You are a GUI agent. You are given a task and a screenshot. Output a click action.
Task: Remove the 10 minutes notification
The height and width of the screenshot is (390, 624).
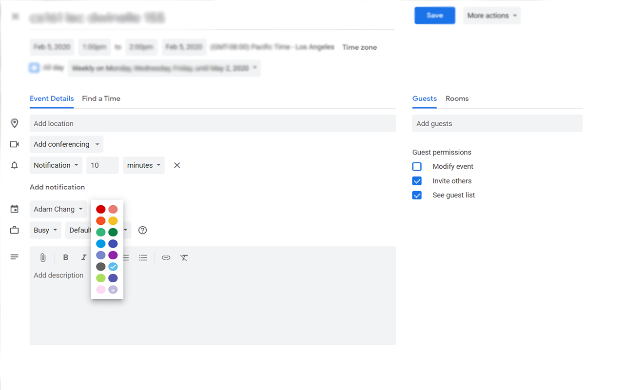coord(177,165)
